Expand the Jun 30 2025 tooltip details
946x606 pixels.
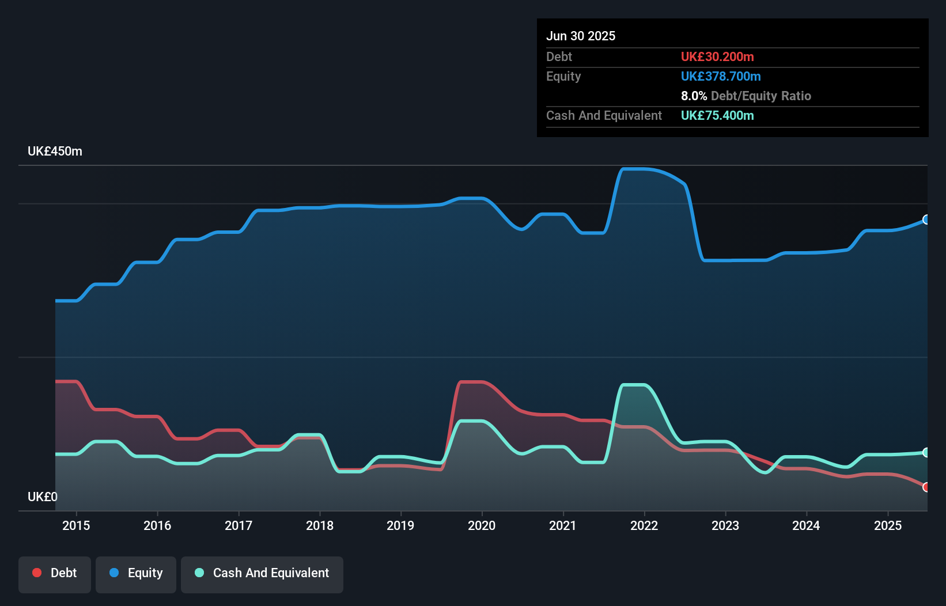[x=581, y=36]
